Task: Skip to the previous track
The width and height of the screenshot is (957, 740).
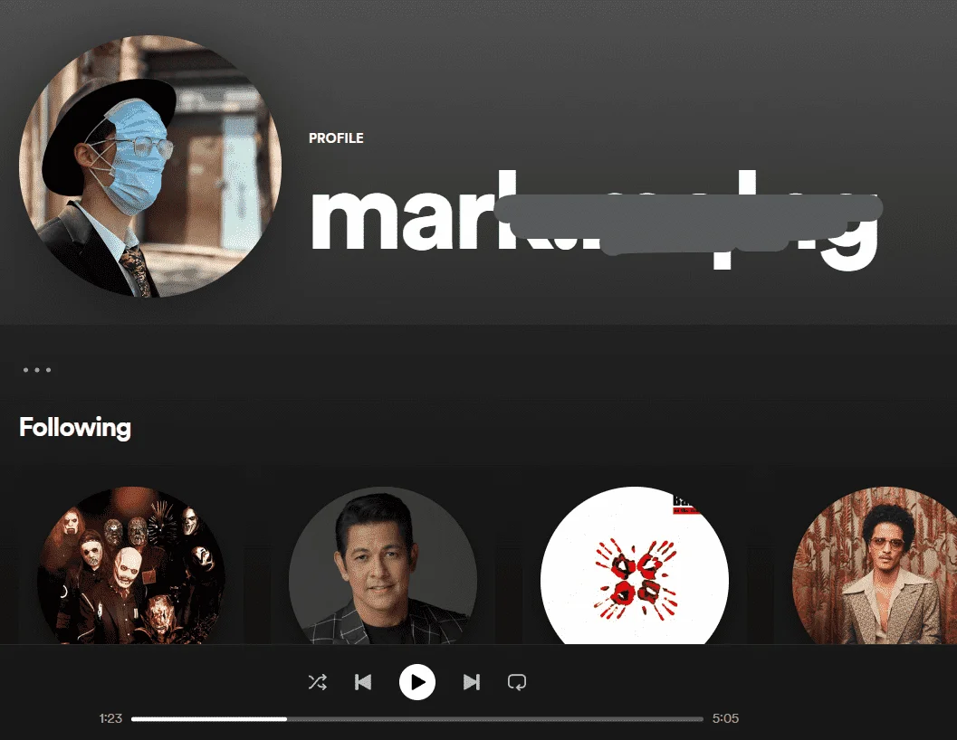Action: coord(363,682)
